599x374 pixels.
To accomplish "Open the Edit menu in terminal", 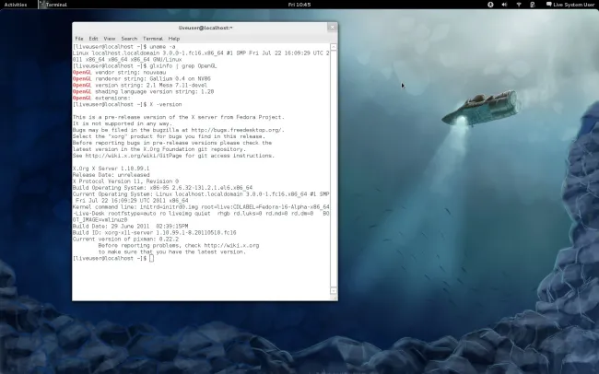I will pos(93,39).
